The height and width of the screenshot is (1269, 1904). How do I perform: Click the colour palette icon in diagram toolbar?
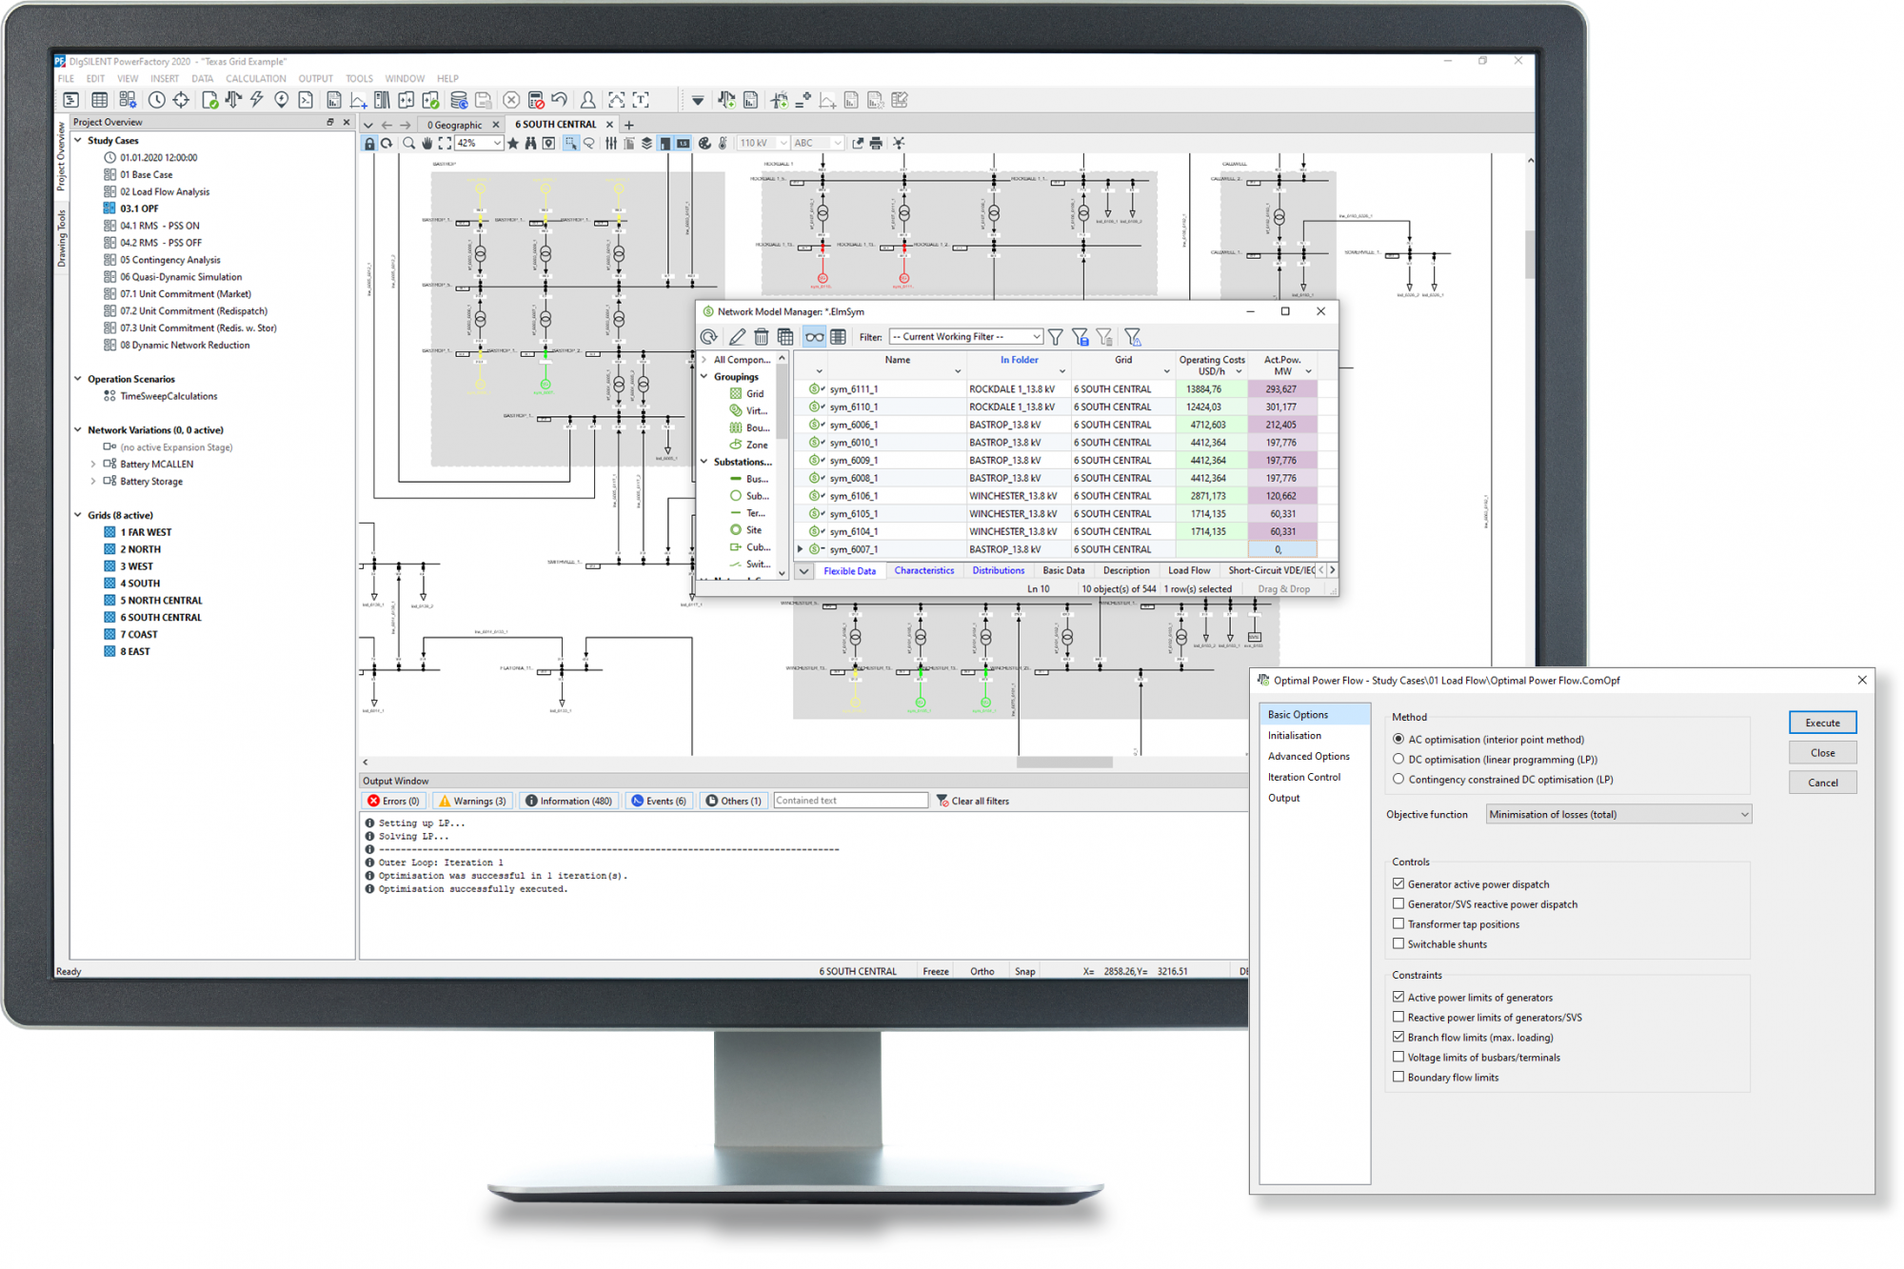pos(704,144)
